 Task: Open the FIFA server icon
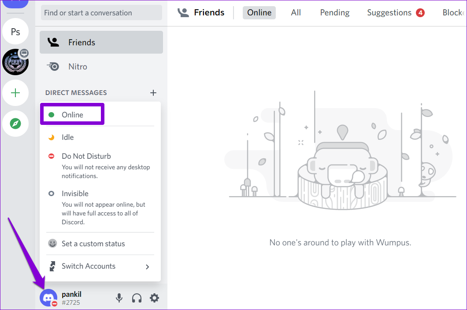[15, 62]
